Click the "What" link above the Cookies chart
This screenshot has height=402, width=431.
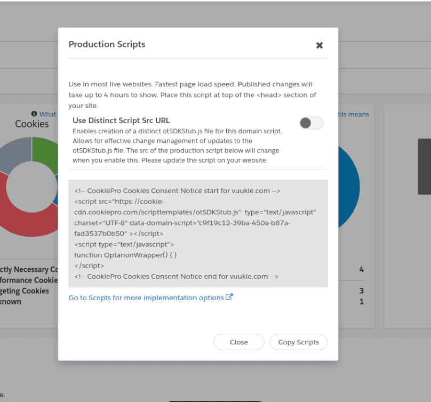tap(47, 114)
